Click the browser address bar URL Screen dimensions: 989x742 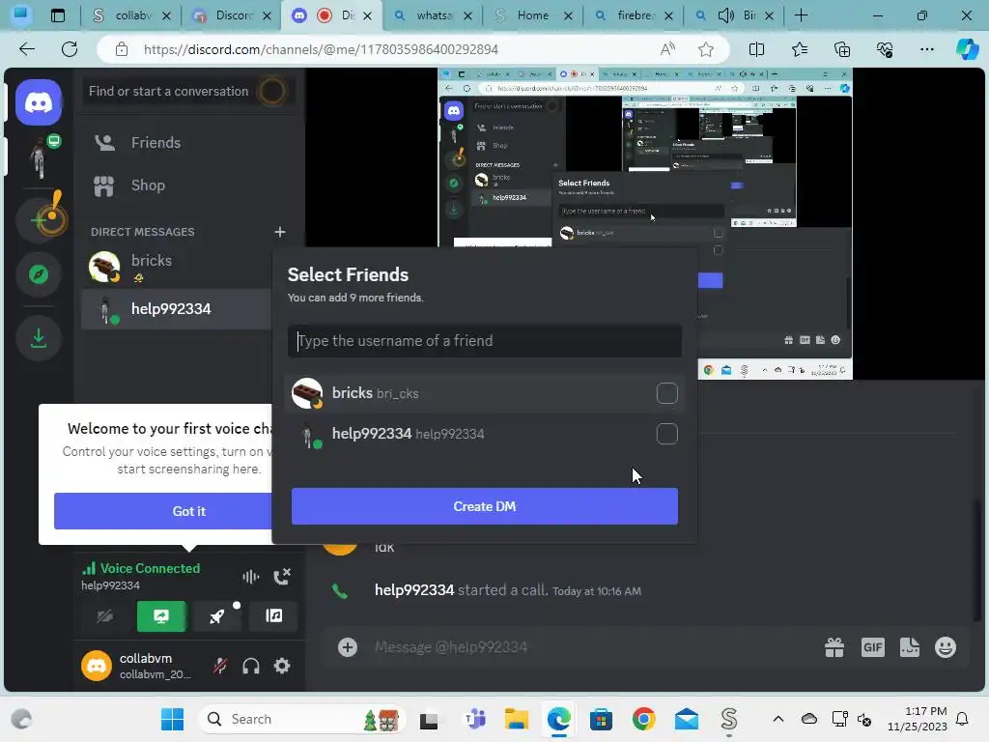(321, 49)
